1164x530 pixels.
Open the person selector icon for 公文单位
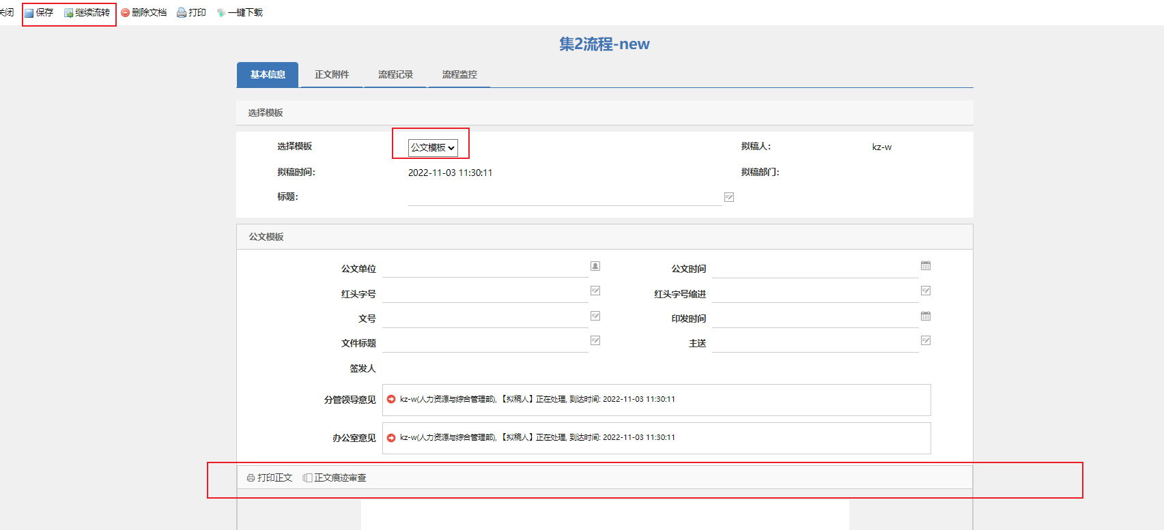(x=595, y=266)
